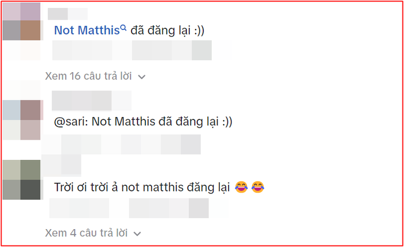Open avatar beside Trời ơi trời ả comment

coord(22,179)
